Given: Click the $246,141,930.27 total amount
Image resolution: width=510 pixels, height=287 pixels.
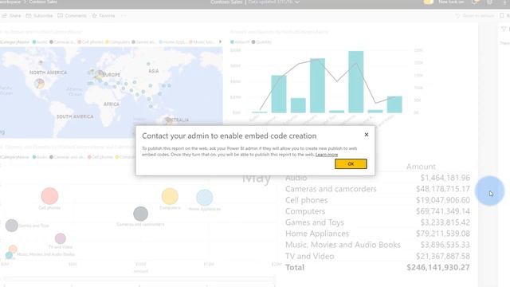Looking at the screenshot, I should pyautogui.click(x=438, y=268).
